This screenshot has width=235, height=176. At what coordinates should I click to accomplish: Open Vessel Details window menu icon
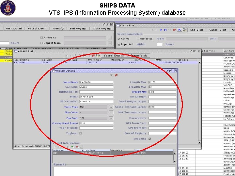pyautogui.click(x=54, y=71)
